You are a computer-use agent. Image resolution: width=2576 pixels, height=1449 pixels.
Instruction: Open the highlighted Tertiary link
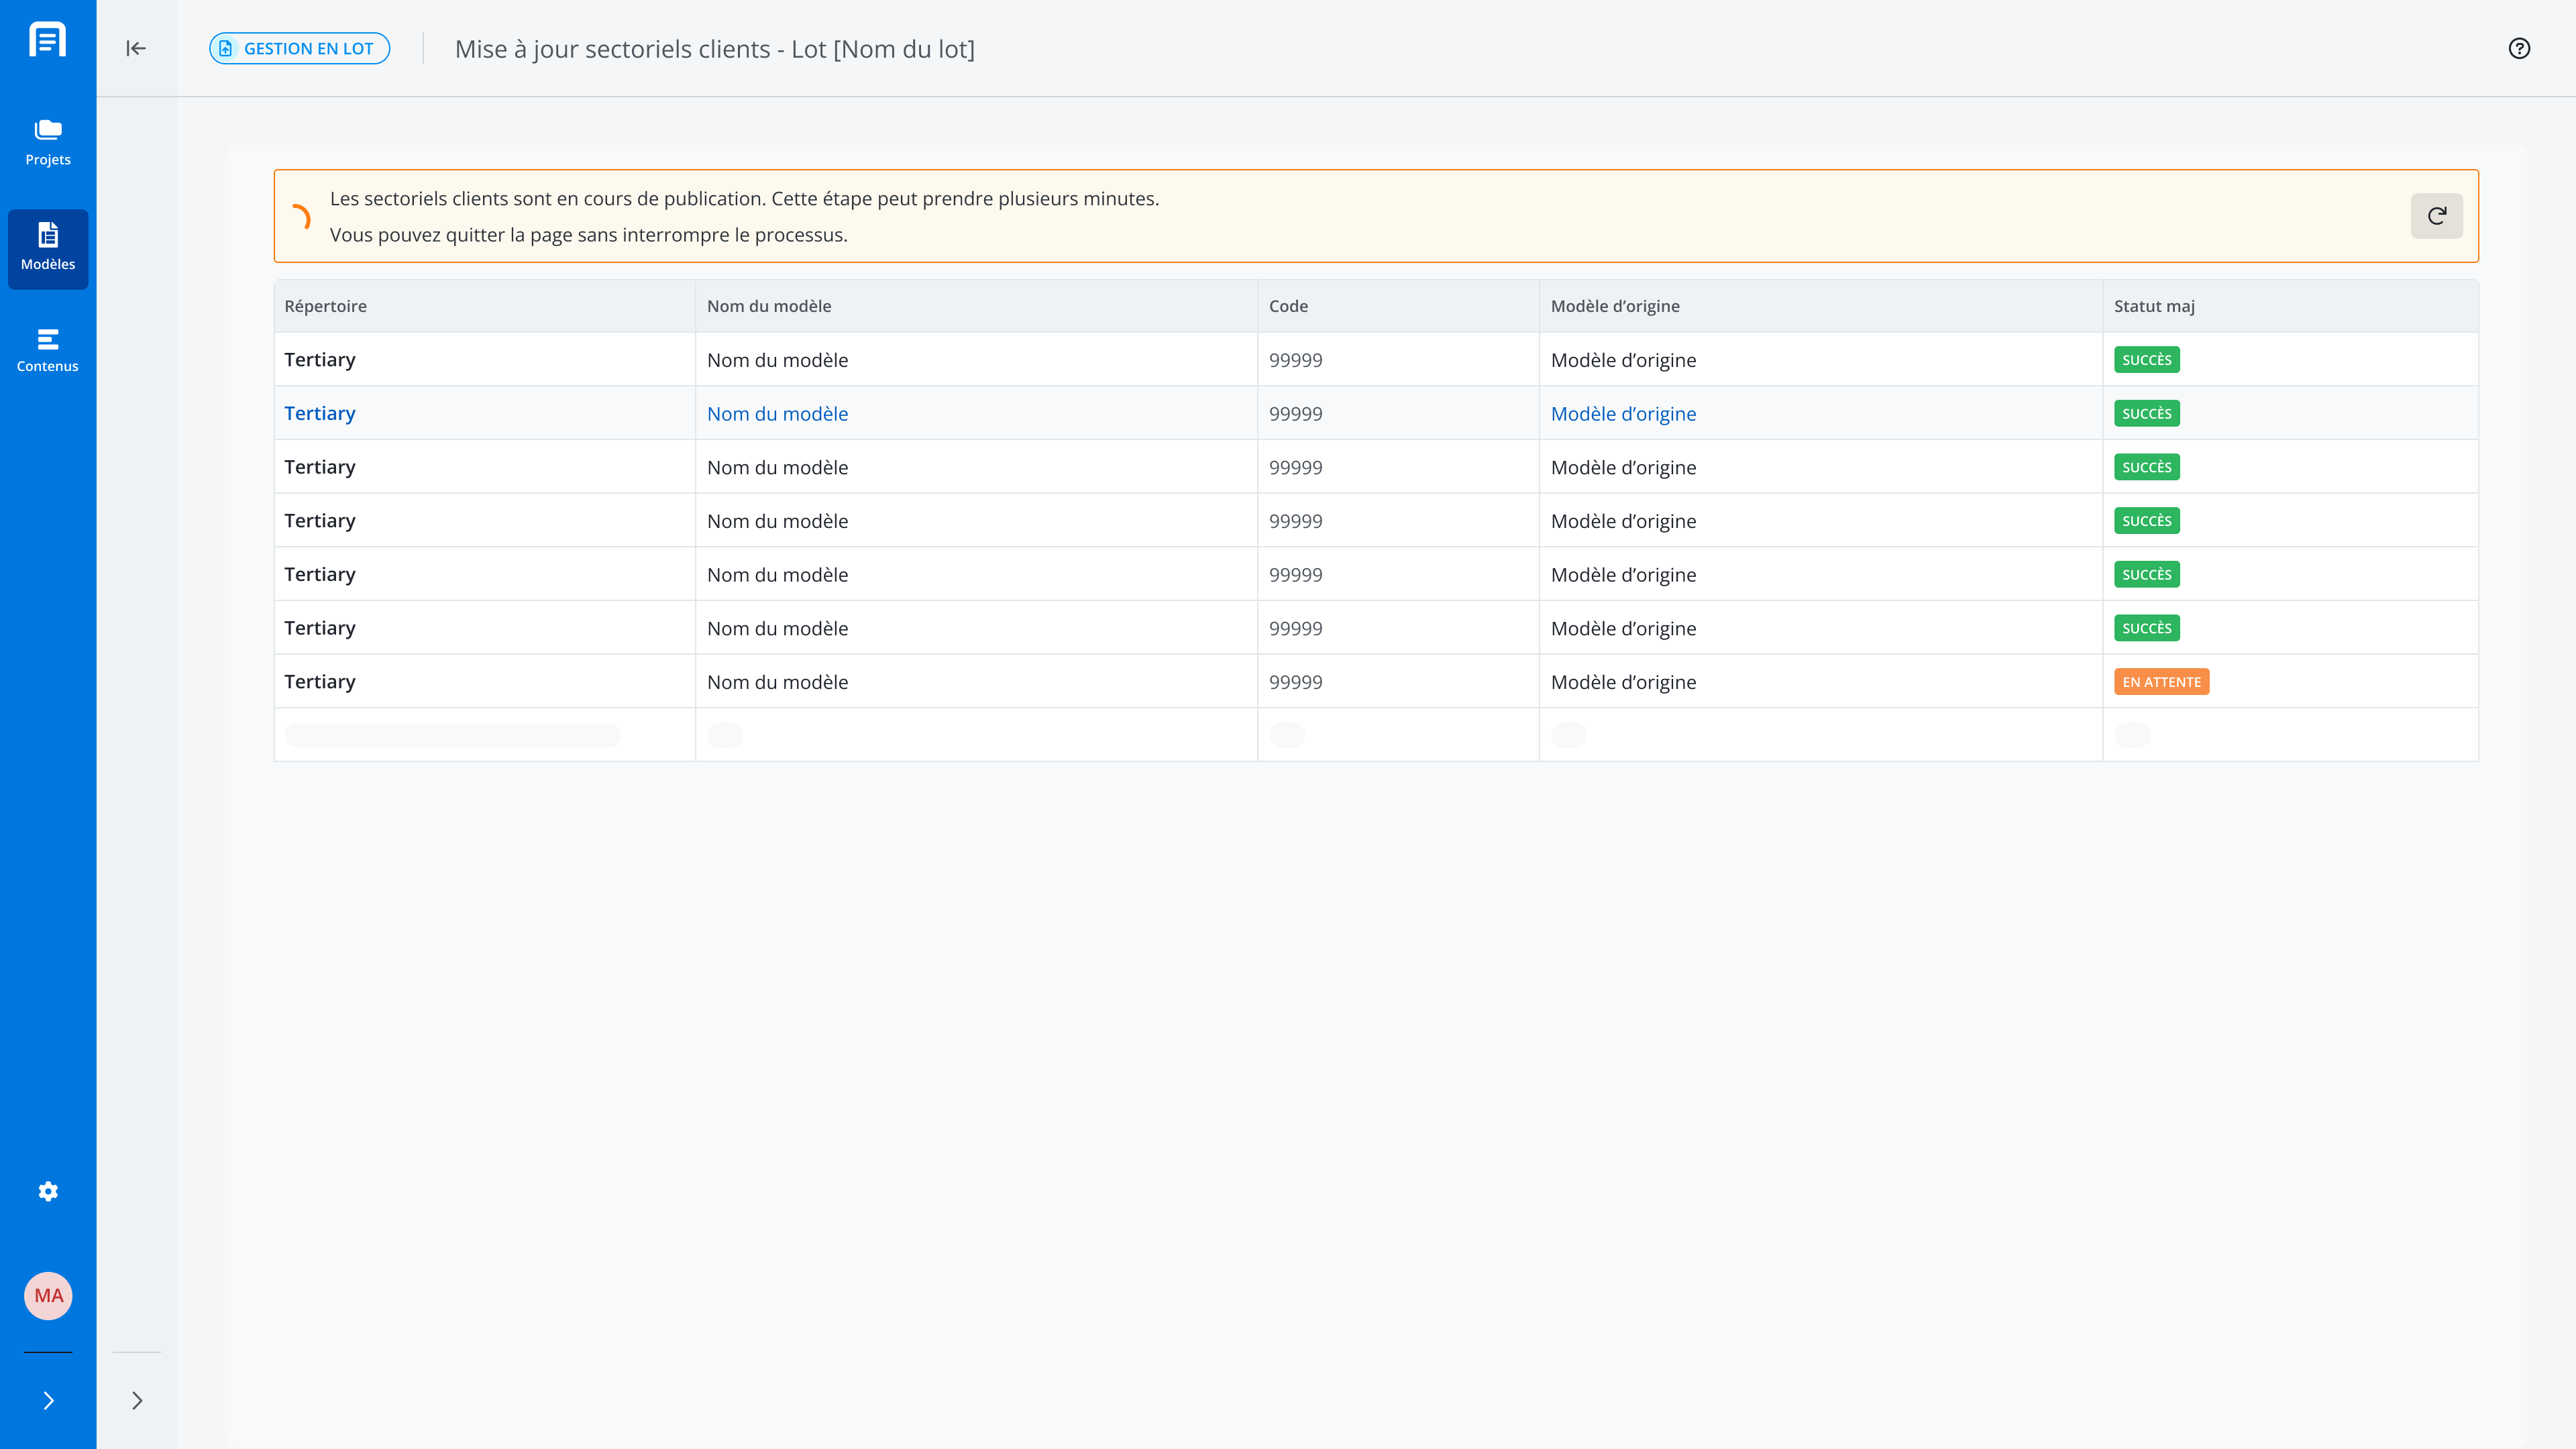tap(320, 413)
